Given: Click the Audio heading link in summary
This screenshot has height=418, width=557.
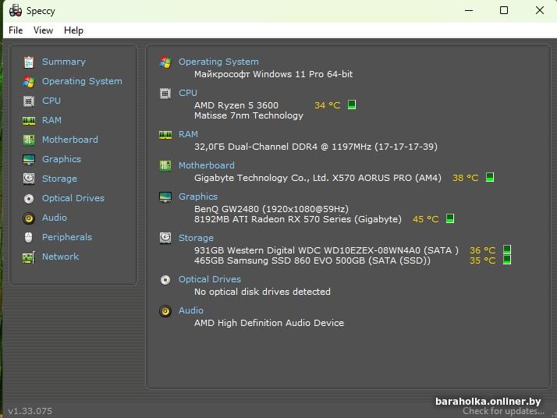Looking at the screenshot, I should 191,310.
